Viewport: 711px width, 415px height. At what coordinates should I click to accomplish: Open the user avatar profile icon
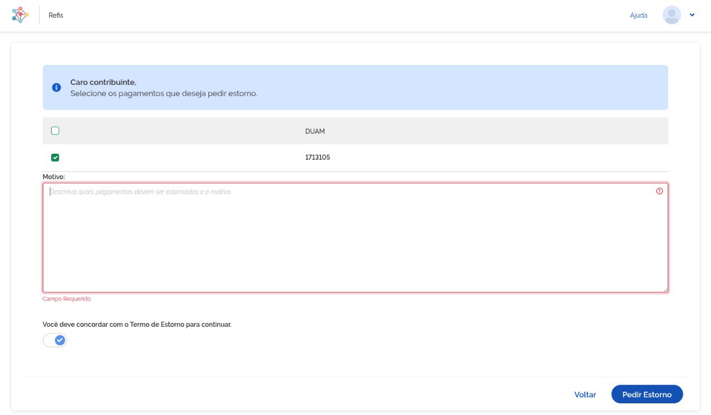(672, 15)
